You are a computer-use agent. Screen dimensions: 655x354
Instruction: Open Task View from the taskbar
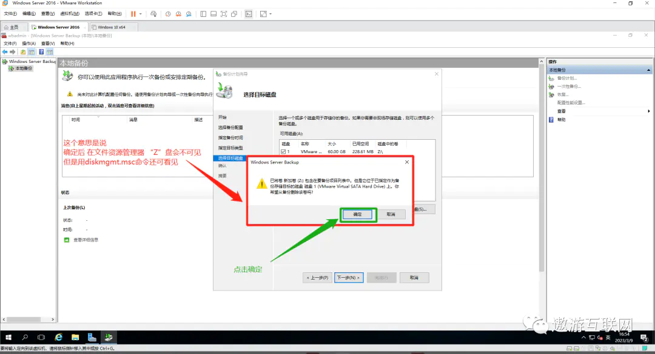point(41,337)
